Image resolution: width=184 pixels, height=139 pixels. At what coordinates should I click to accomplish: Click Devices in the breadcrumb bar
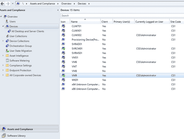point(82,4)
